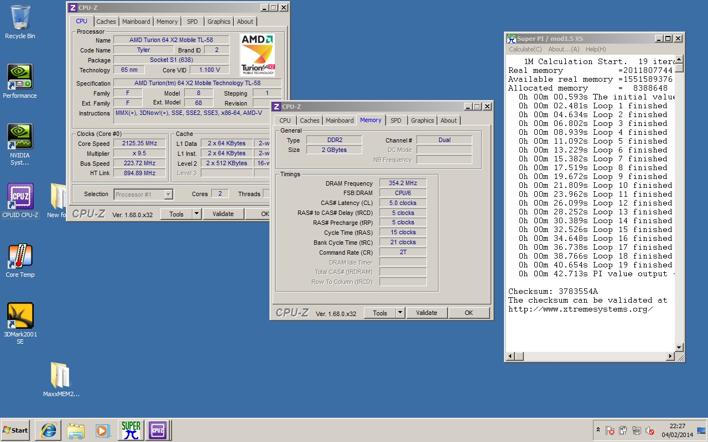
Task: Open Graphics tab in Memory window
Action: point(423,120)
